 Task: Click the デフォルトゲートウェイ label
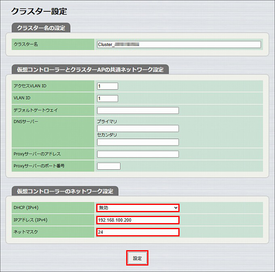36,110
